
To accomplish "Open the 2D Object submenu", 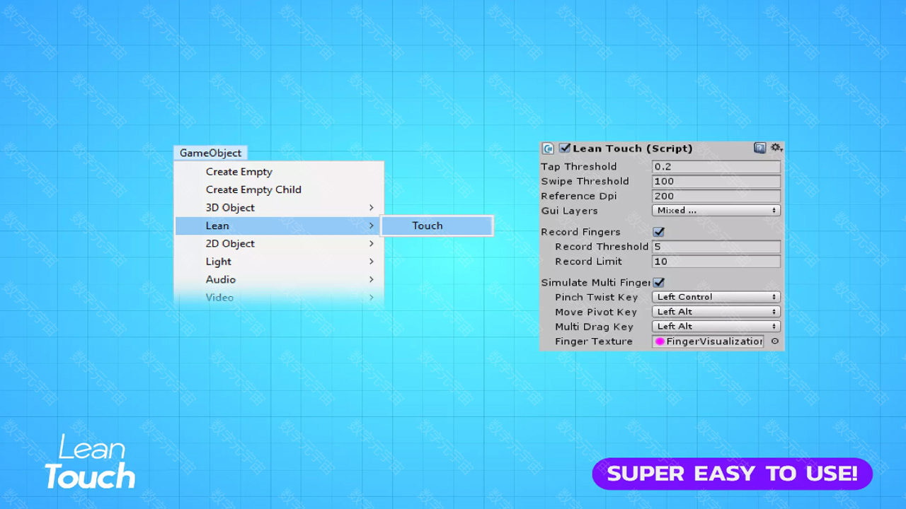I will click(280, 244).
